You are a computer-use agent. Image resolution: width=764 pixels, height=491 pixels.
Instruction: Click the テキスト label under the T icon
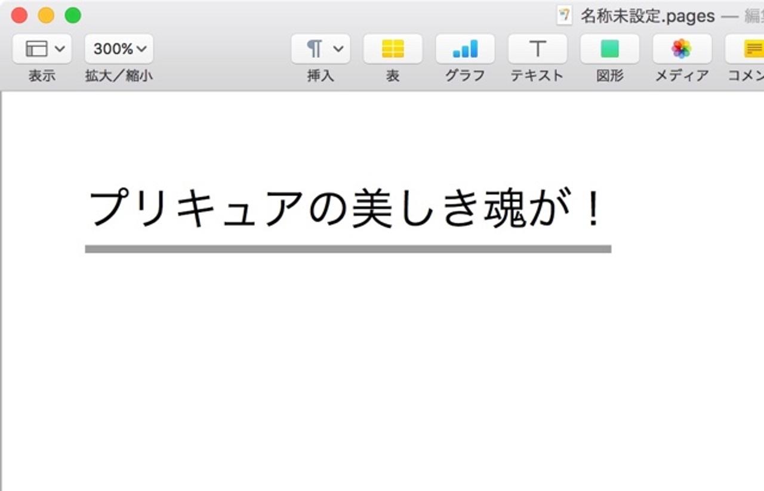pos(537,76)
